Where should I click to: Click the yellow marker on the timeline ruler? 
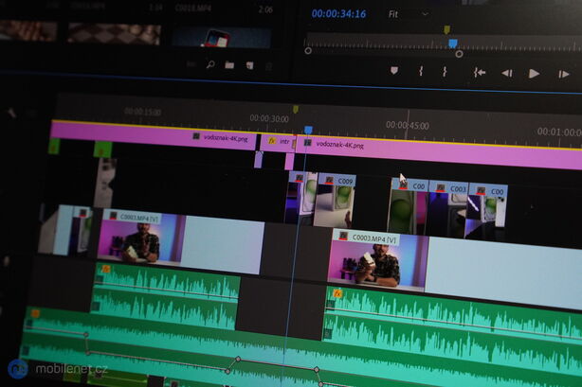[x=296, y=109]
